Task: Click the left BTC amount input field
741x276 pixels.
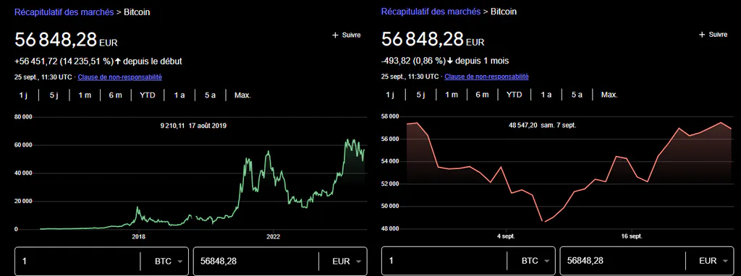Action: coord(77,261)
